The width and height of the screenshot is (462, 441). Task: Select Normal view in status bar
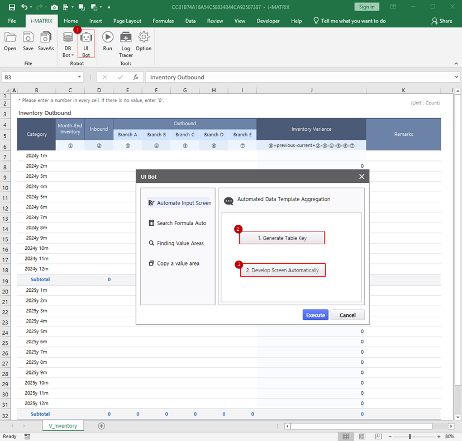pyautogui.click(x=346, y=437)
